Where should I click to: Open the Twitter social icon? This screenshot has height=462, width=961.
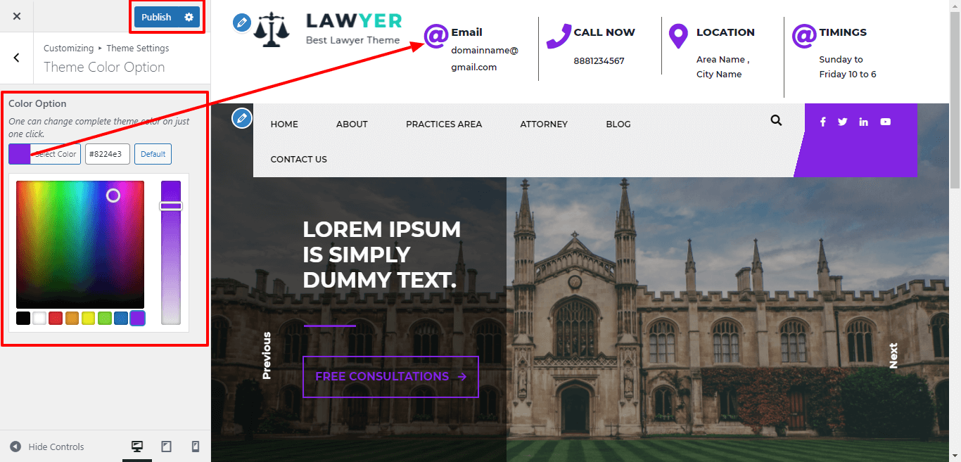click(x=842, y=122)
